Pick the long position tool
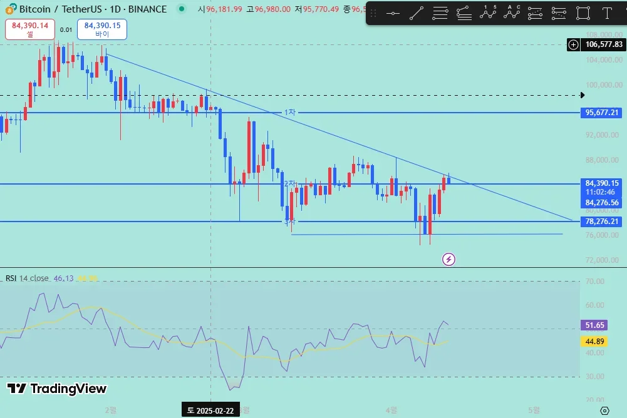 coord(535,14)
